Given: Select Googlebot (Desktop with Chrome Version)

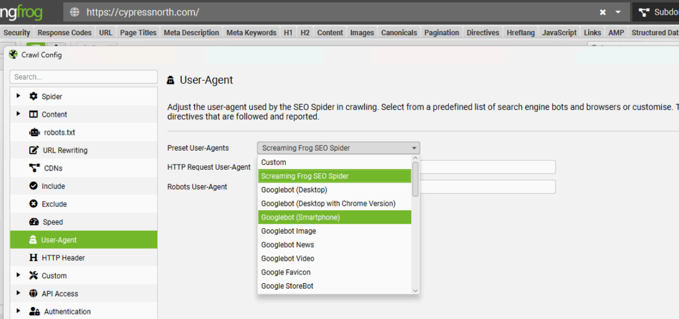Looking at the screenshot, I should pos(334,204).
